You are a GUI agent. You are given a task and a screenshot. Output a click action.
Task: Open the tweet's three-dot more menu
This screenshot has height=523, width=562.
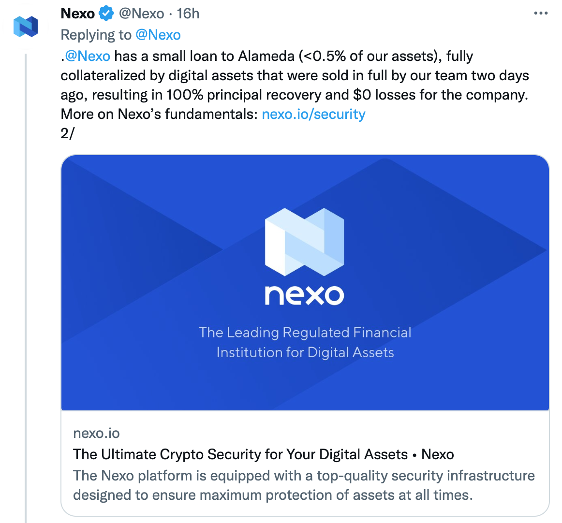[541, 13]
